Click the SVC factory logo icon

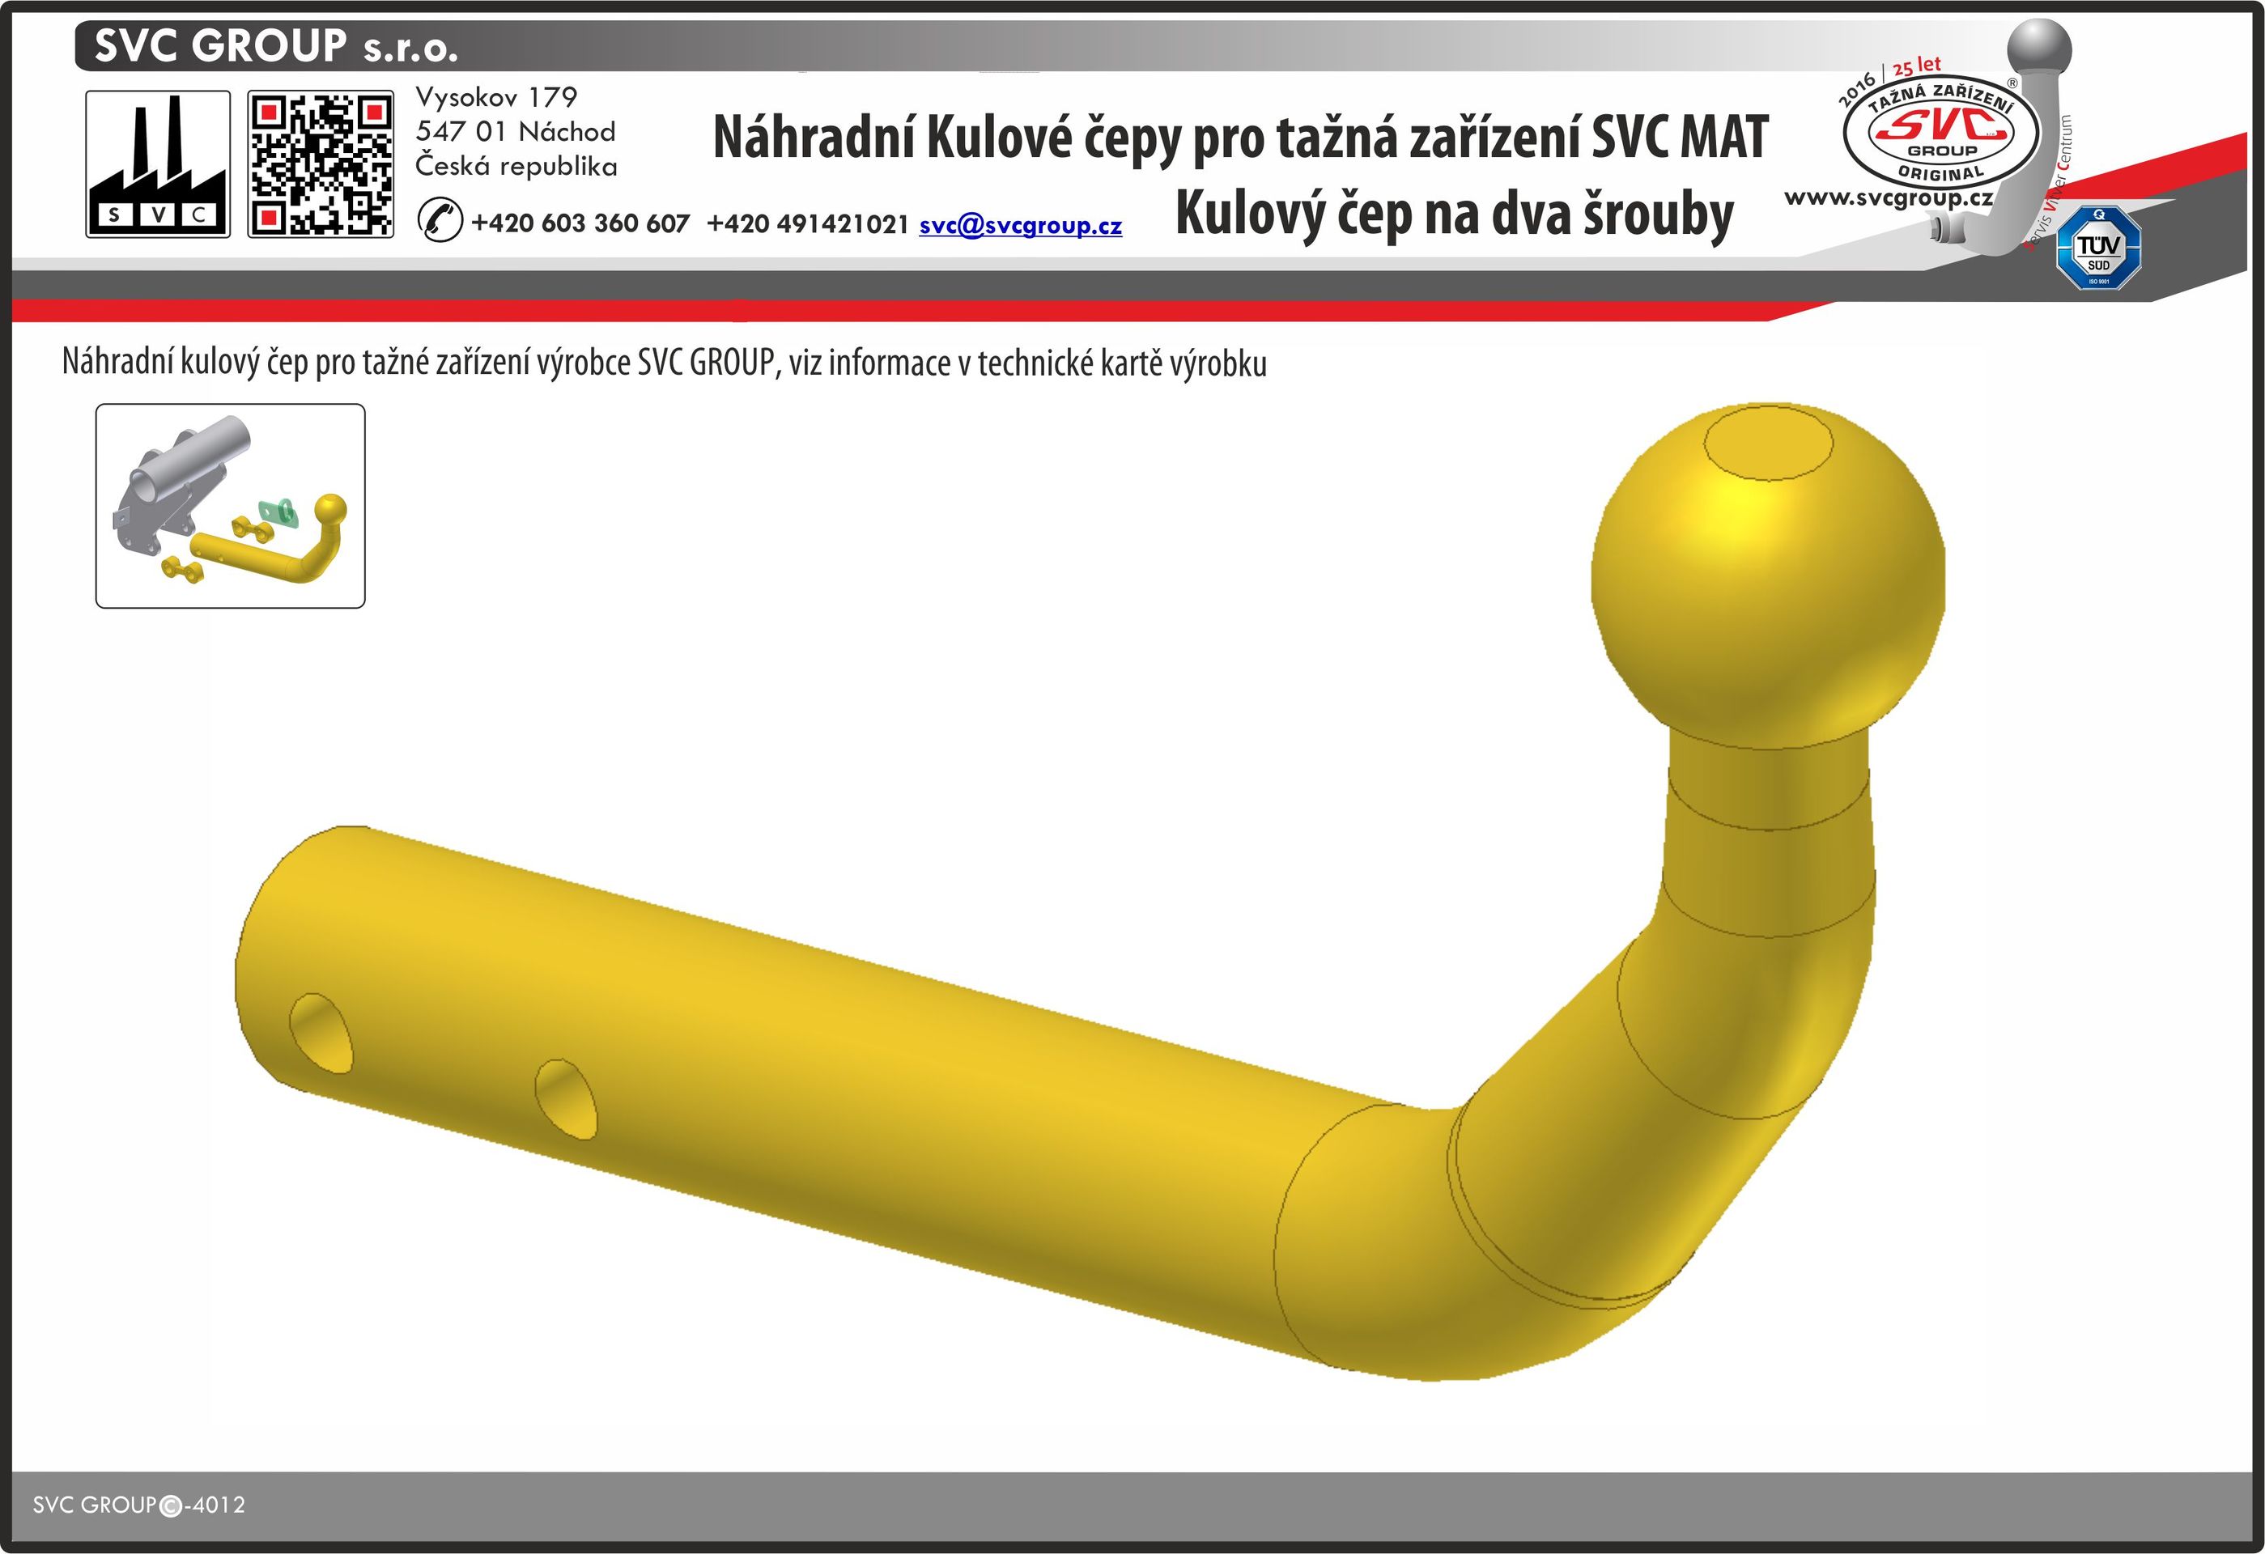(x=158, y=163)
